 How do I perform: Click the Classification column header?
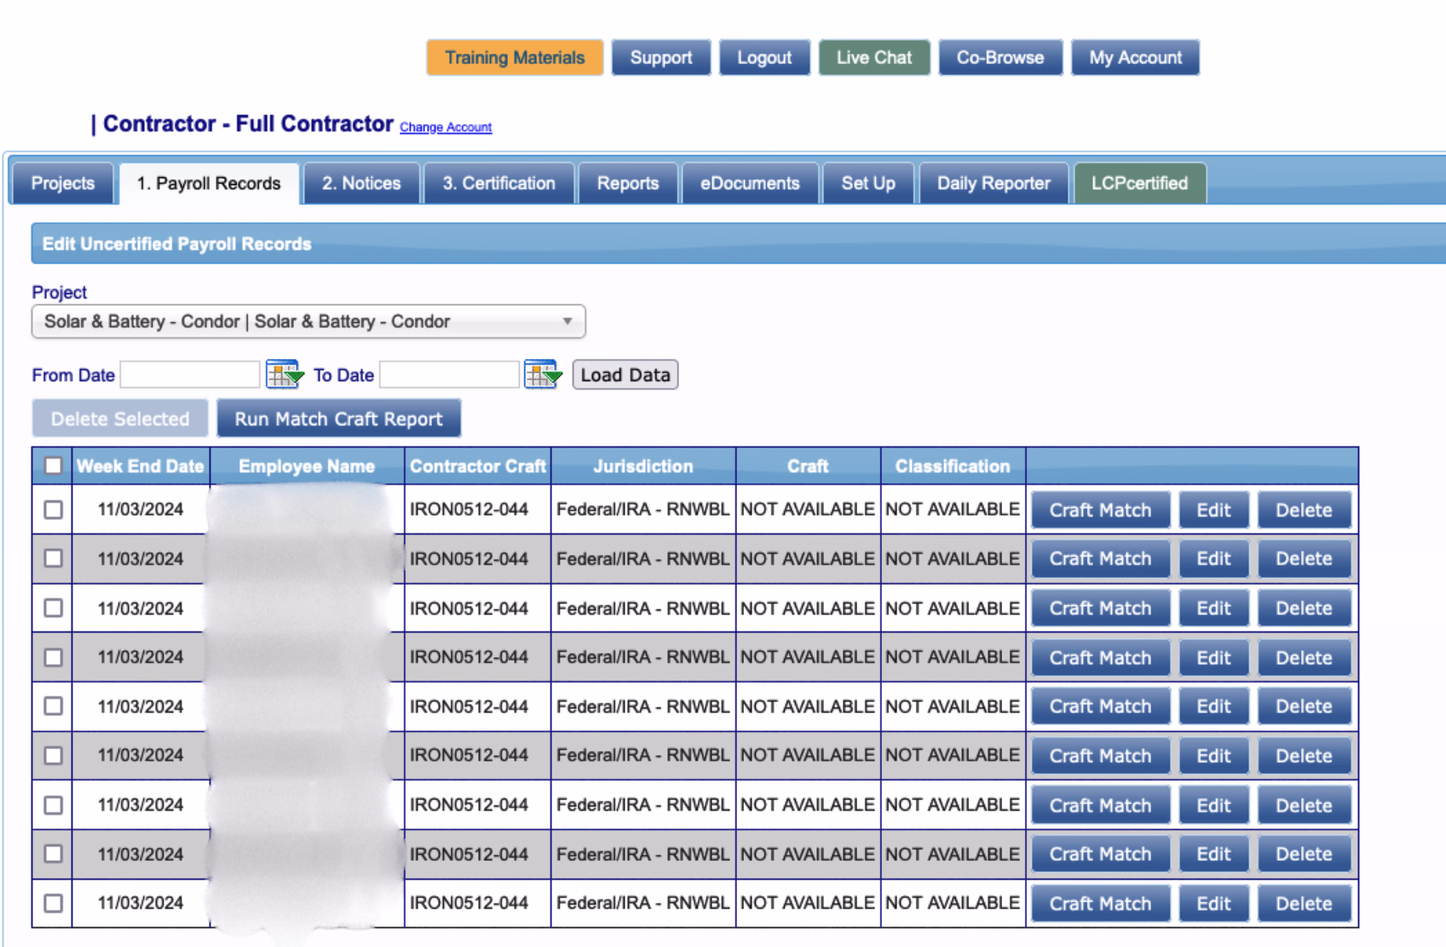(953, 466)
